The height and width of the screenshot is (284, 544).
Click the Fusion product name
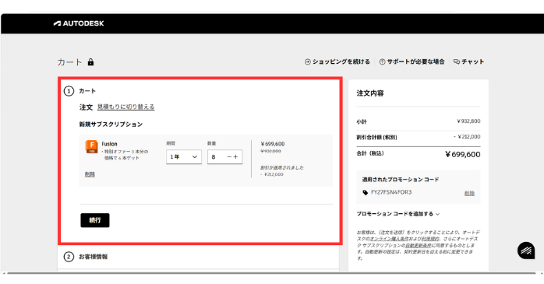click(109, 144)
